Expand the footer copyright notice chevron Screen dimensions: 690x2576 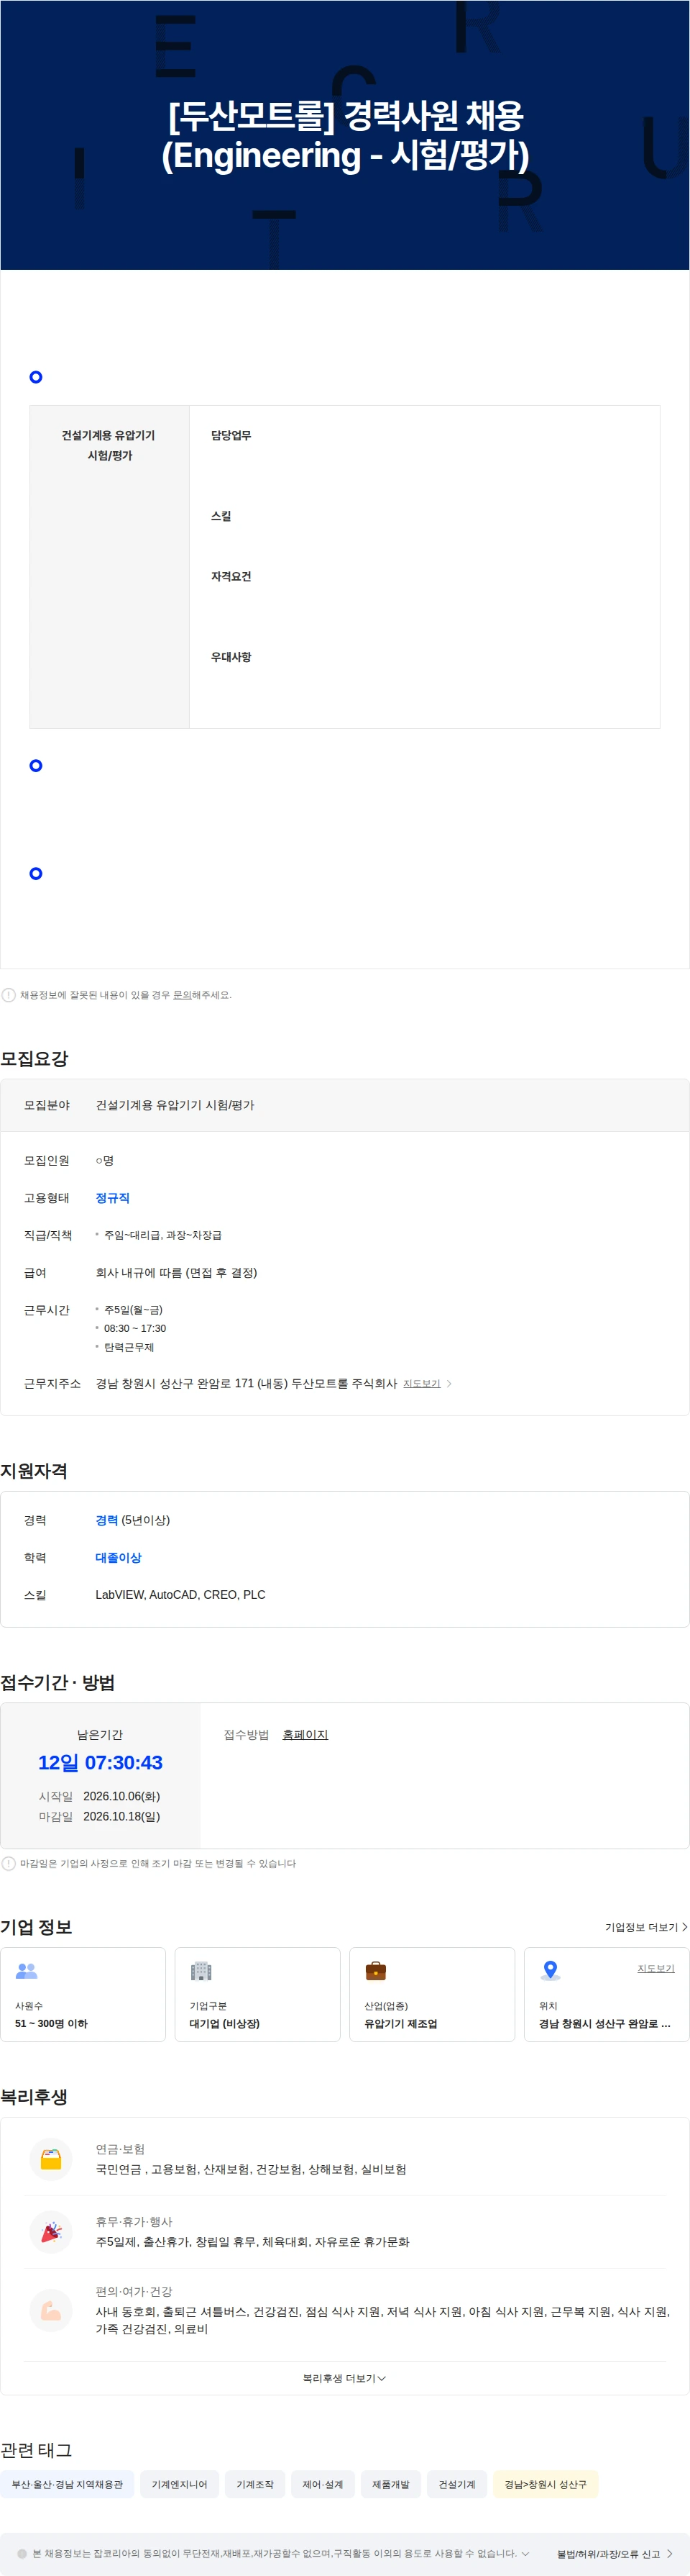pyautogui.click(x=525, y=2553)
